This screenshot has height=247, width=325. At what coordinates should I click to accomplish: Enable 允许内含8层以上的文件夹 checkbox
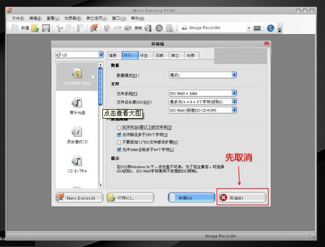[119, 127]
